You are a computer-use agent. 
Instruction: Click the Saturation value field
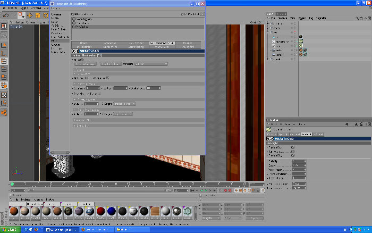click(x=93, y=88)
